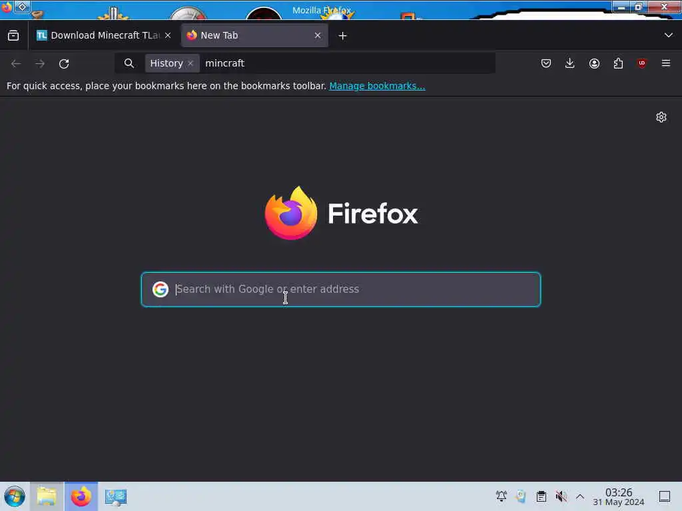
Task: Close the Mozilla Firefox window
Action: [x=664, y=7]
